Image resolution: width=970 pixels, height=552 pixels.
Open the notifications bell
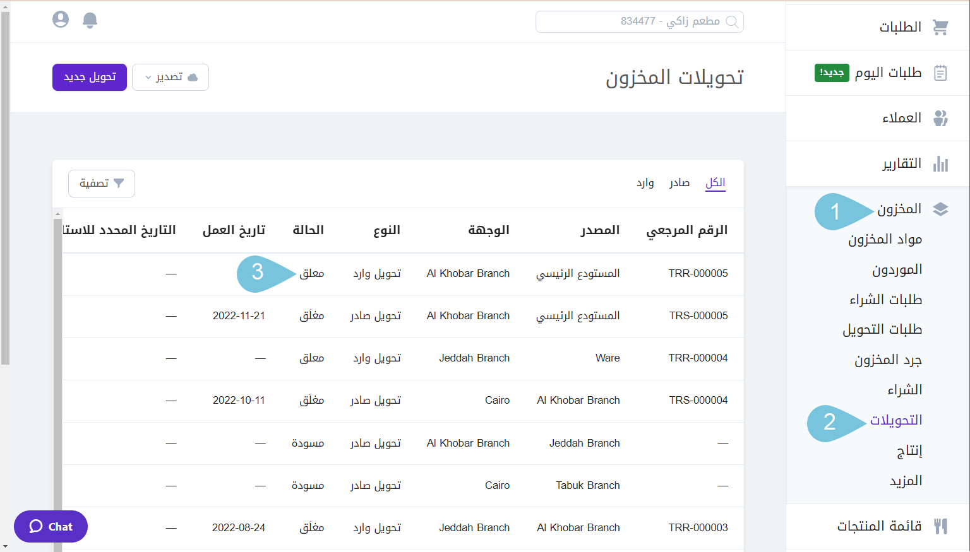coord(90,20)
